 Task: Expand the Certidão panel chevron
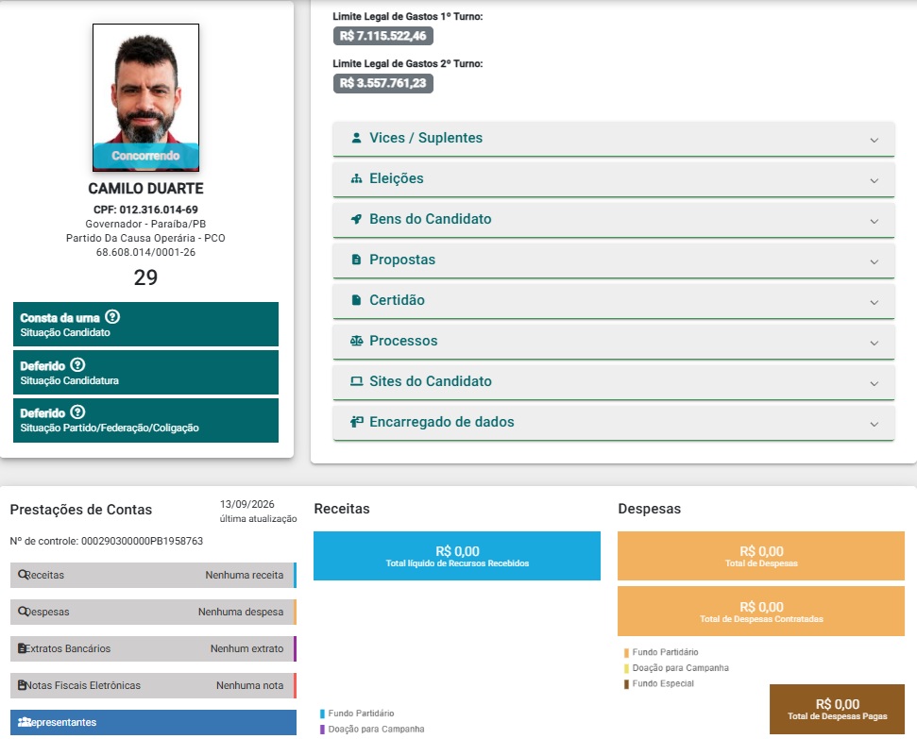point(874,303)
